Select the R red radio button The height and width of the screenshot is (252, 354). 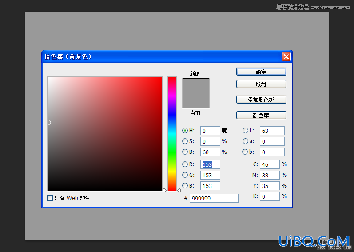tap(185, 164)
